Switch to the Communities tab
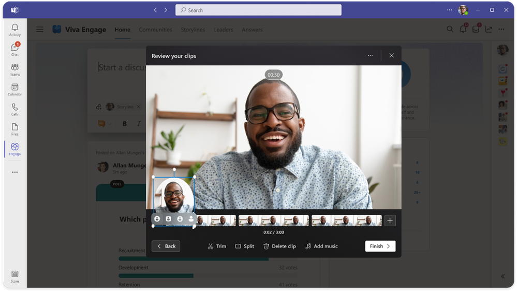Viewport: 517px width, 292px height. tap(155, 30)
